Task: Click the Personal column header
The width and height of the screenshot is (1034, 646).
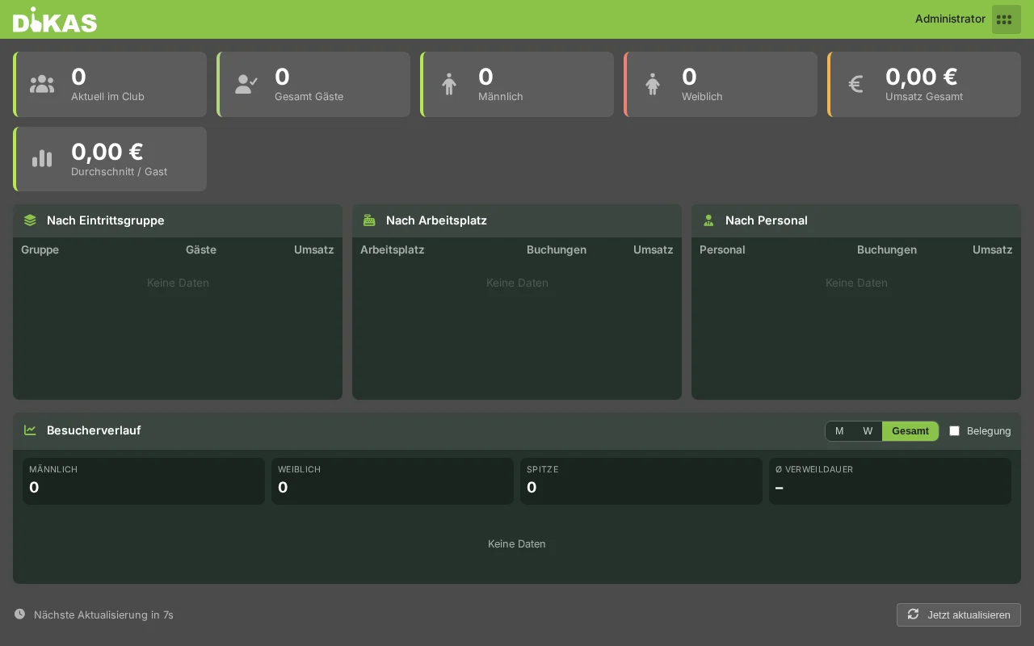Action: [722, 250]
